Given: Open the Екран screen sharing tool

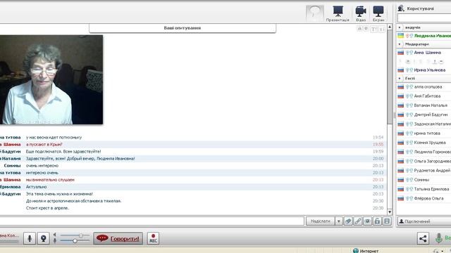Looking at the screenshot, I should coord(378,14).
